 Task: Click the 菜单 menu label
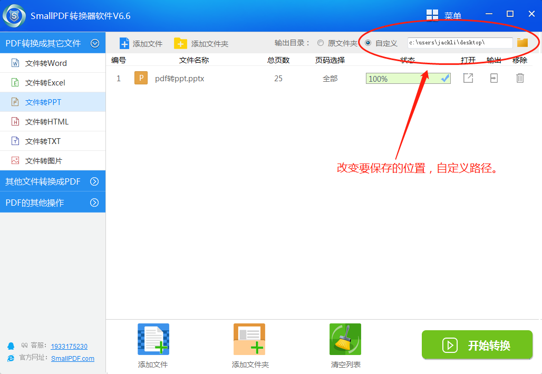pyautogui.click(x=453, y=16)
